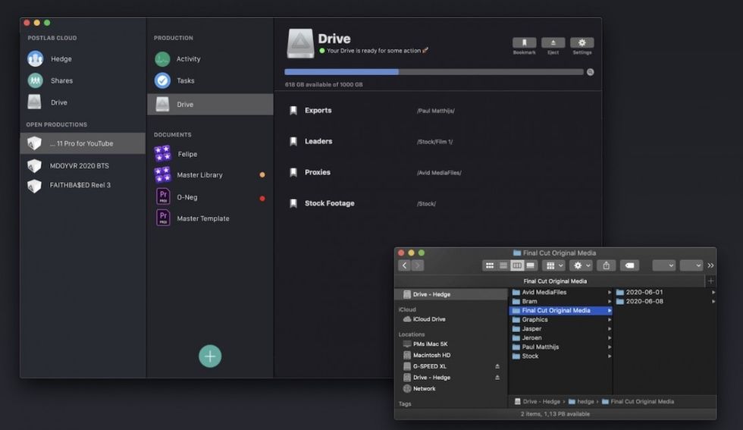
Task: Expand the Bram folder arrow
Action: (x=610, y=302)
